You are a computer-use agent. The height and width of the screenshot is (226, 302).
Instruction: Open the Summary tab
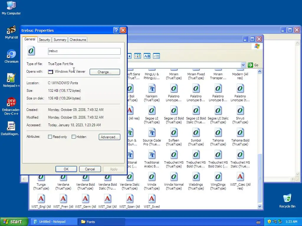click(60, 40)
